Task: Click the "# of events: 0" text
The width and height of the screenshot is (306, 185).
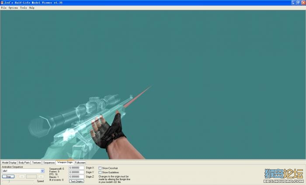Action: 56,180
